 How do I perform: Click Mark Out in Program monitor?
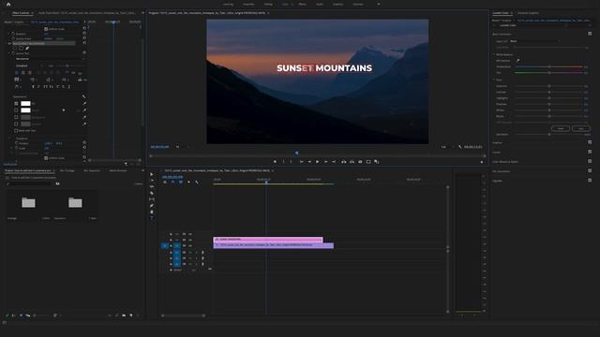[292, 162]
